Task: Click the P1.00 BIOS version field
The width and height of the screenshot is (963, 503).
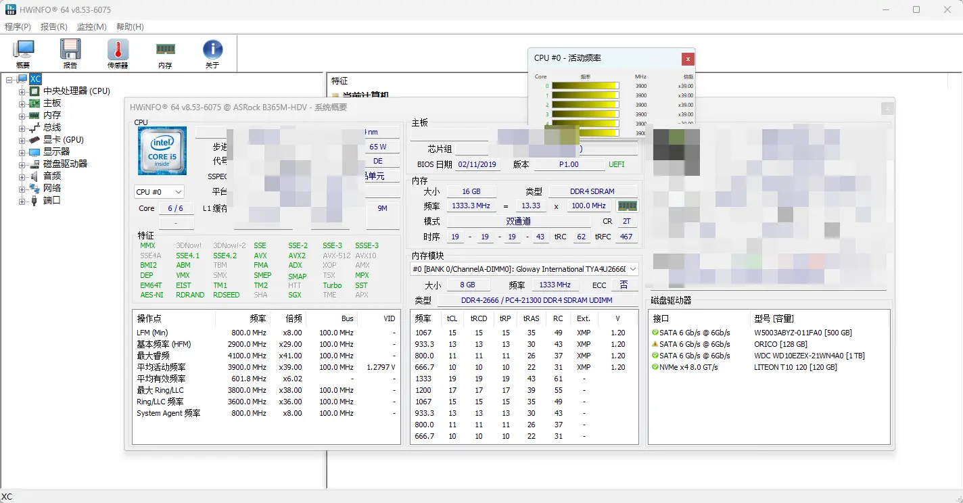Action: [569, 164]
